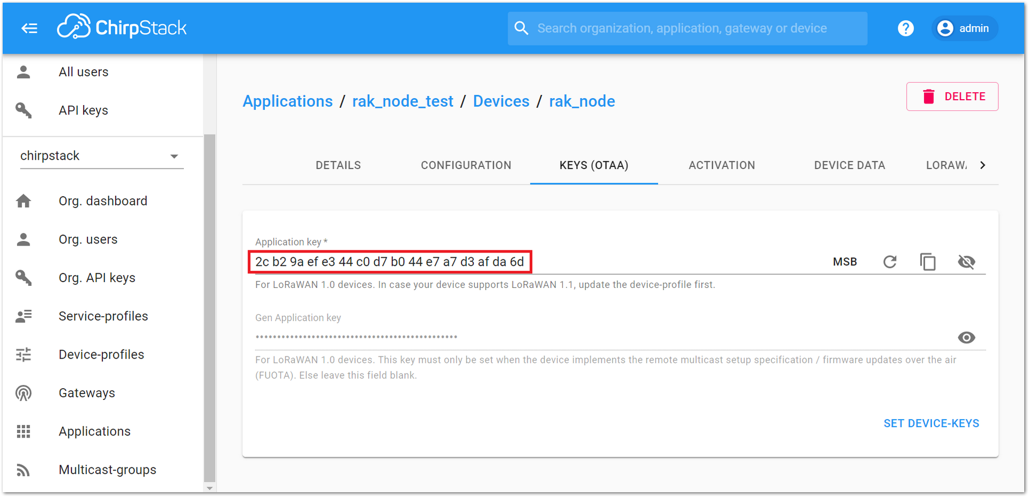The image size is (1029, 497).
Task: Click the Org. users person icon
Action: [24, 239]
